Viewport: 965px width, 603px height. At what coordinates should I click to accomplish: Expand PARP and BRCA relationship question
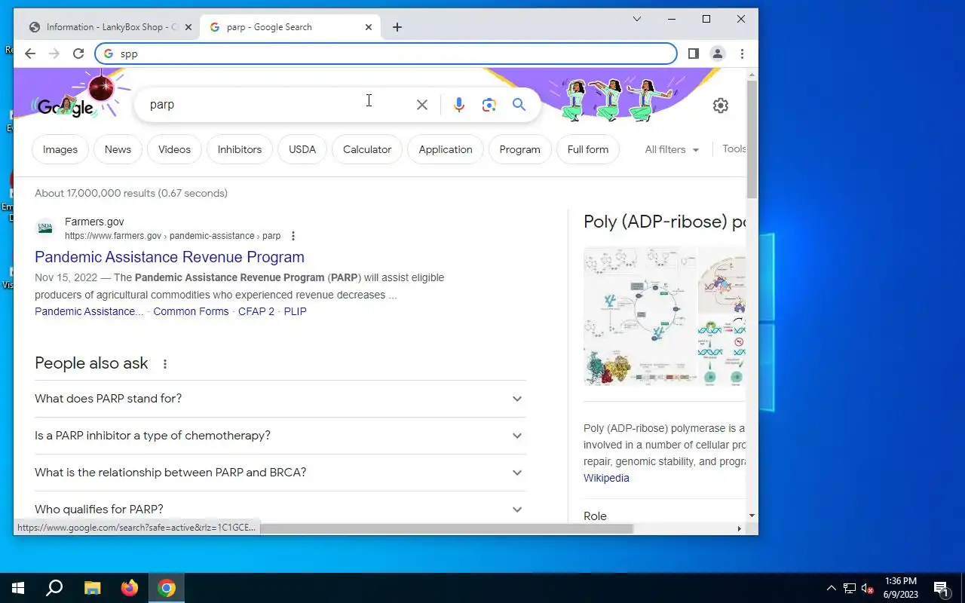[280, 473]
